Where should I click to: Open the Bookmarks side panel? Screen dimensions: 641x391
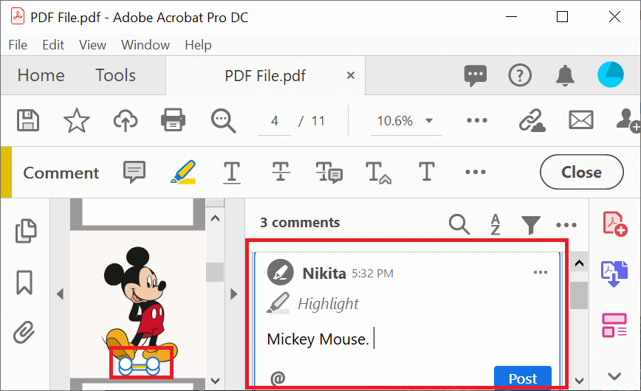24,281
